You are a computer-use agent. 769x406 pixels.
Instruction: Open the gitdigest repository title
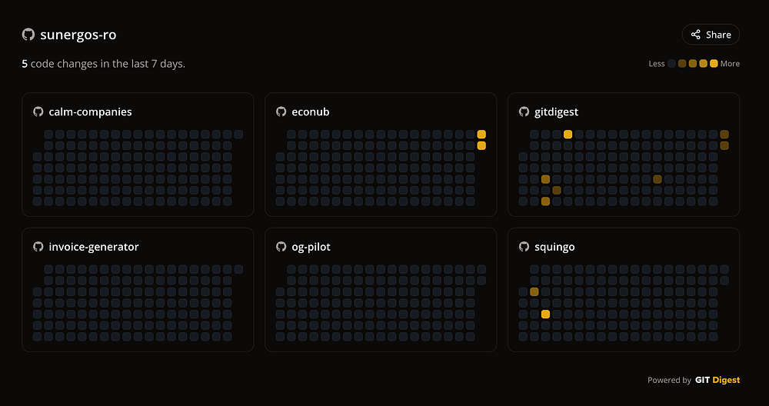click(x=556, y=111)
